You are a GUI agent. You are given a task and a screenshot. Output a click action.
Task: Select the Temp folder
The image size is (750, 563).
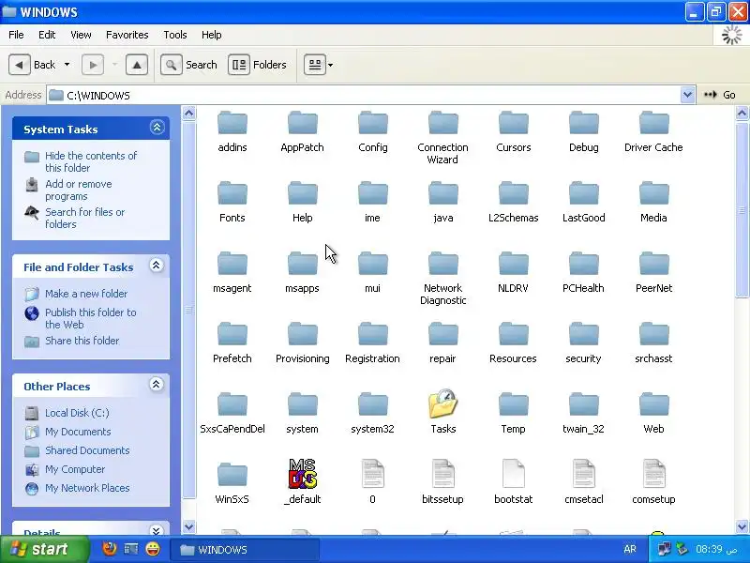tap(513, 414)
